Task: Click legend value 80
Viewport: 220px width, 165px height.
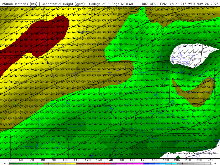Action: (43, 160)
